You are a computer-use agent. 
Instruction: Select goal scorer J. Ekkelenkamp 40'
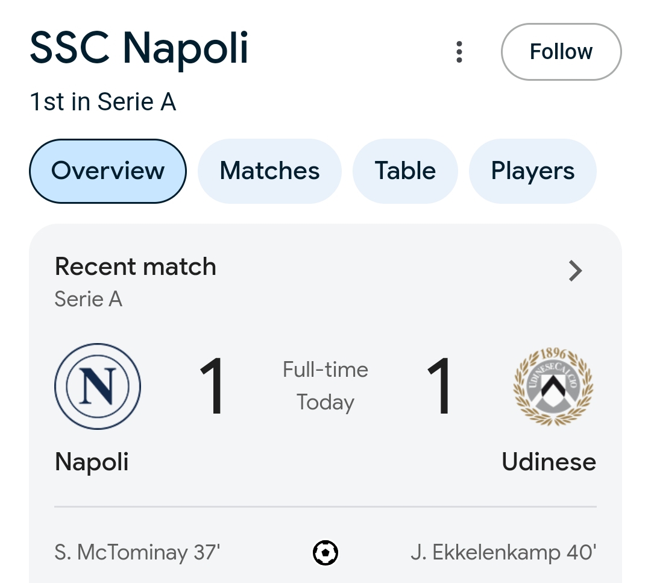(503, 552)
